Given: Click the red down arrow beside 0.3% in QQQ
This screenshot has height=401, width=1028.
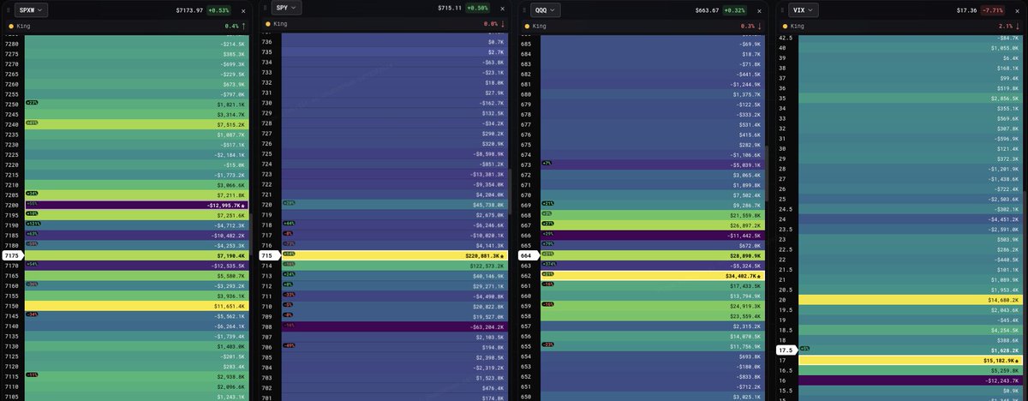Looking at the screenshot, I should [x=759, y=27].
